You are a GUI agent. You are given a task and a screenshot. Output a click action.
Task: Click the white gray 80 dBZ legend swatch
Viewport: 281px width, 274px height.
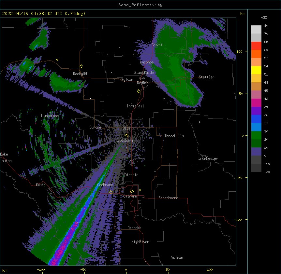pos(256,30)
